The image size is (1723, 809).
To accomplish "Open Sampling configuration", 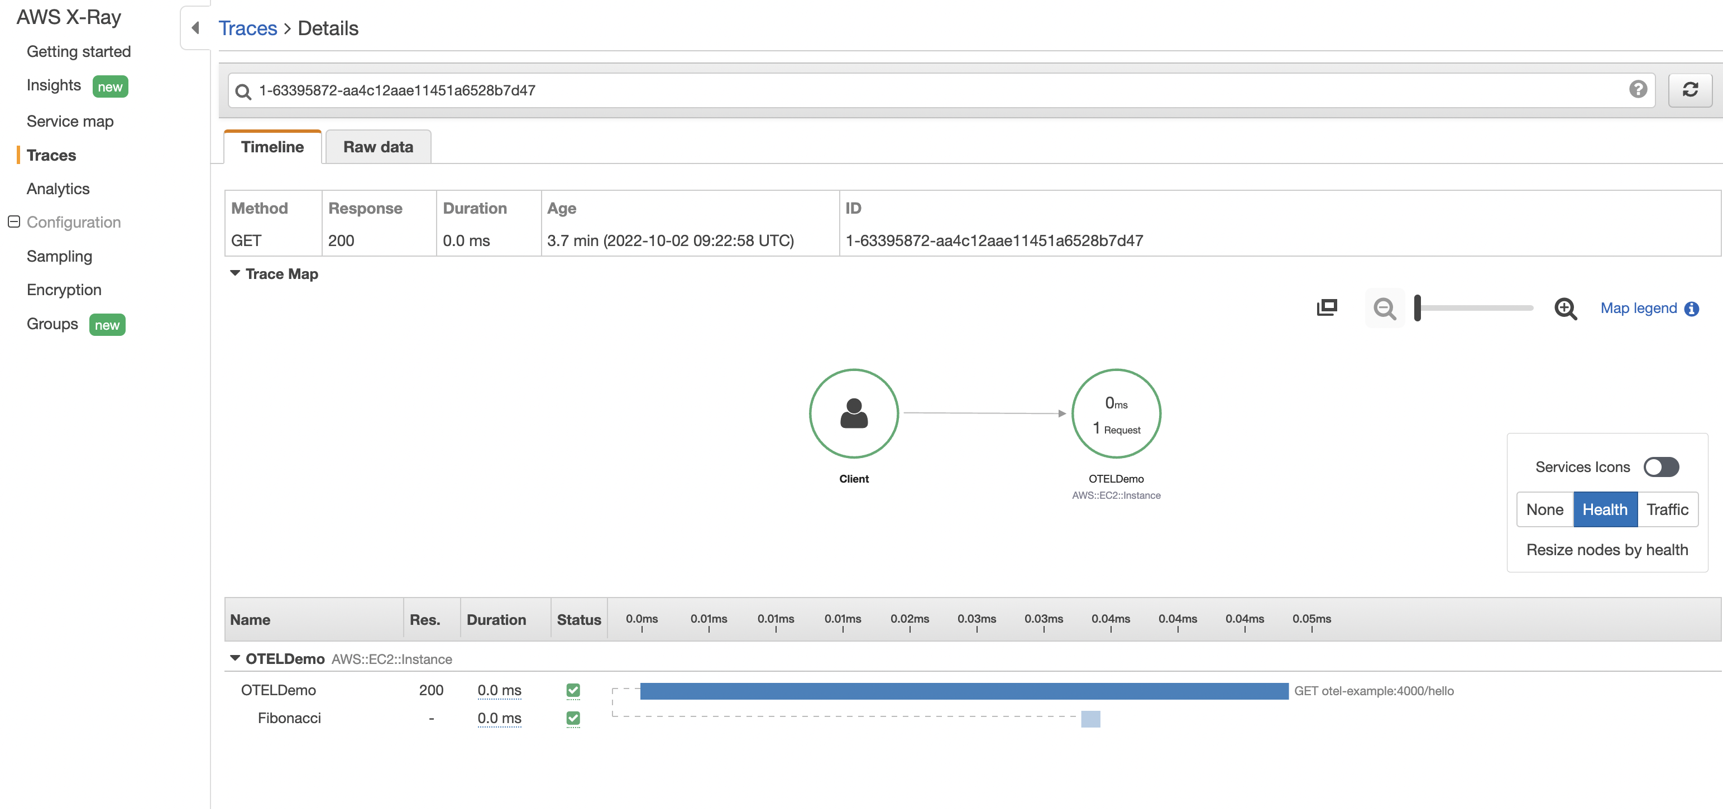I will pyautogui.click(x=60, y=256).
